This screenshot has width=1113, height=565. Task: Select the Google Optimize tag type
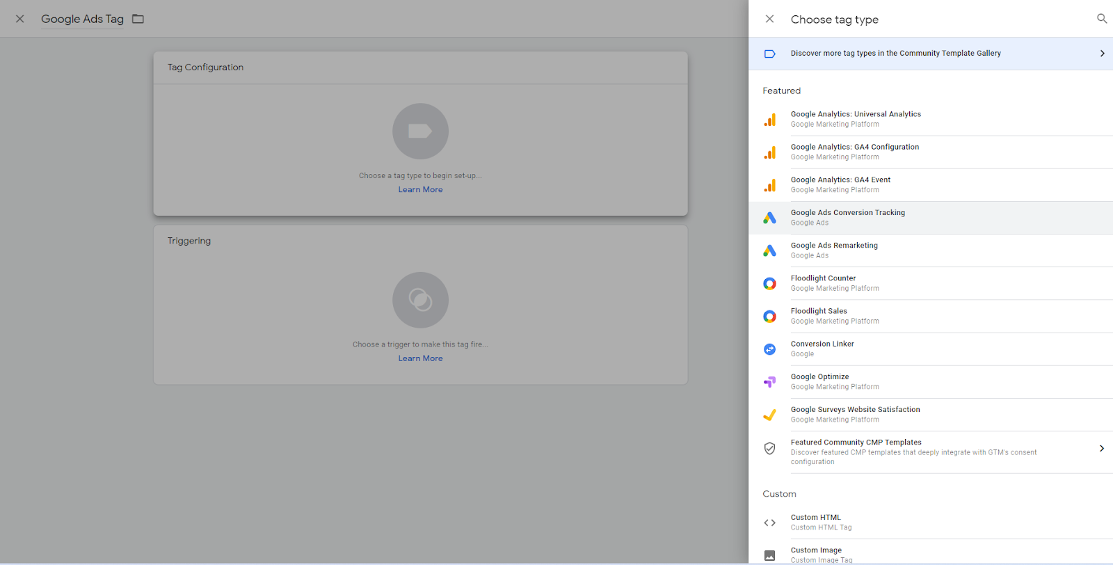tap(931, 381)
